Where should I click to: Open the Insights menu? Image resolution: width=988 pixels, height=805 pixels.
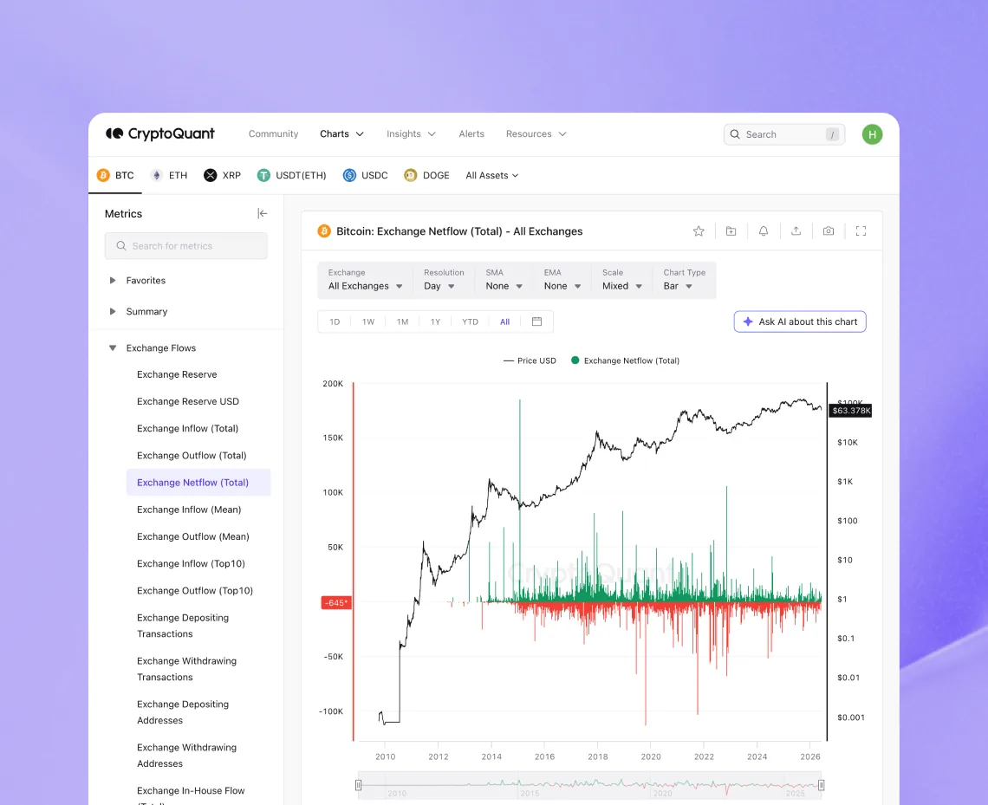pyautogui.click(x=411, y=133)
